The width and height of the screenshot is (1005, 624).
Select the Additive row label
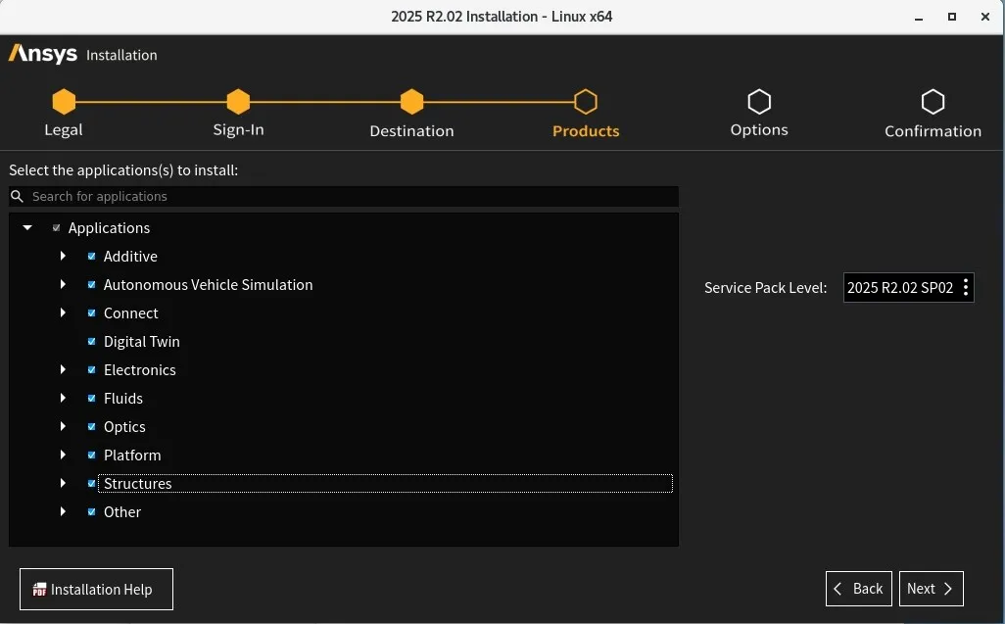click(x=130, y=257)
